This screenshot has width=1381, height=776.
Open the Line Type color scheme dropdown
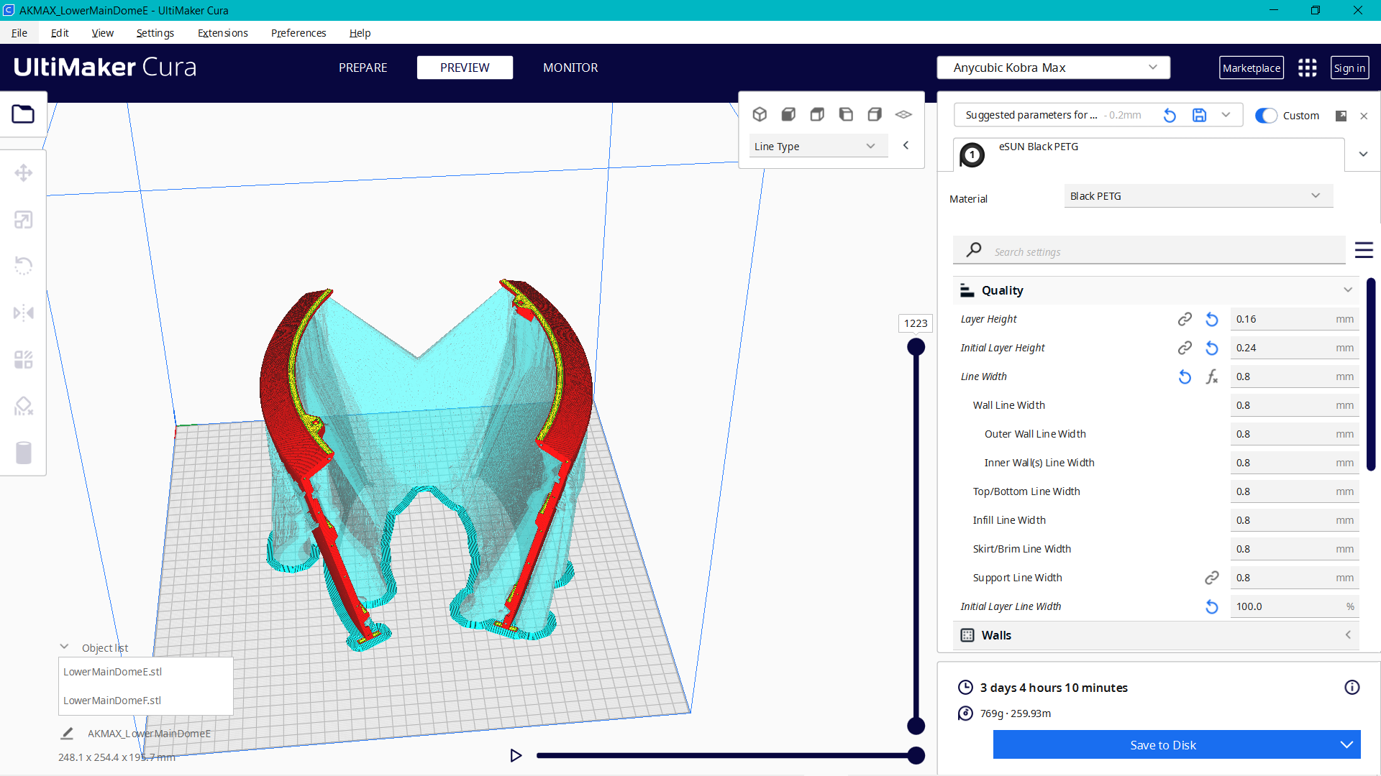(818, 146)
